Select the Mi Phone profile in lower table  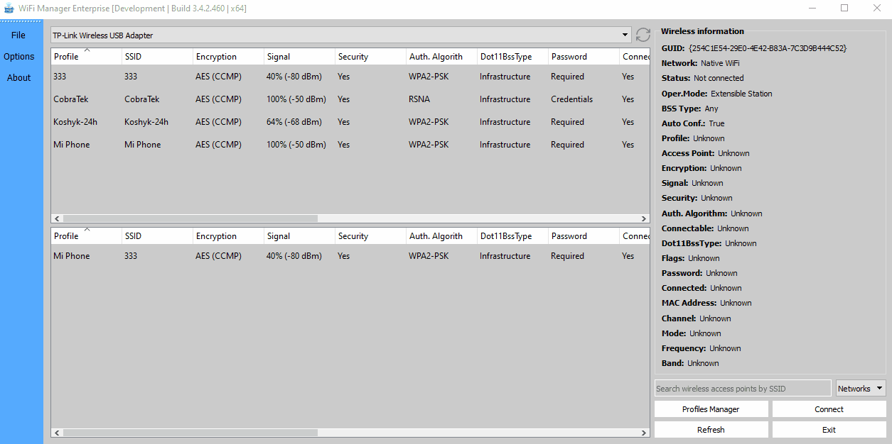[350, 255]
